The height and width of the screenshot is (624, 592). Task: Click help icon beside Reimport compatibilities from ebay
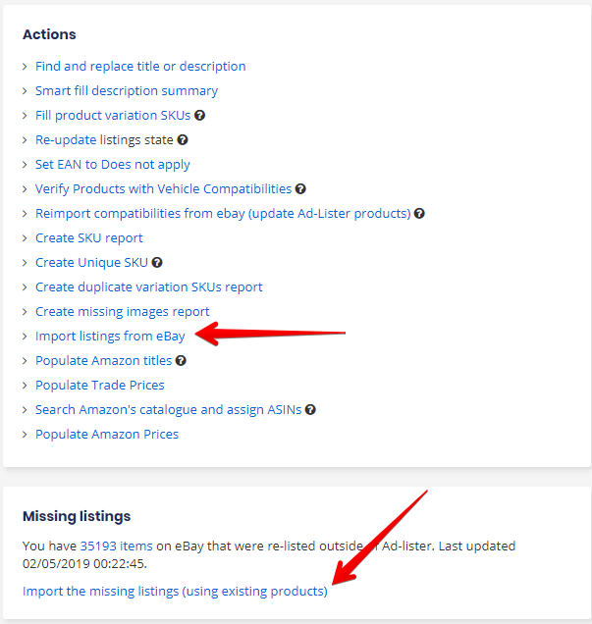point(419,213)
